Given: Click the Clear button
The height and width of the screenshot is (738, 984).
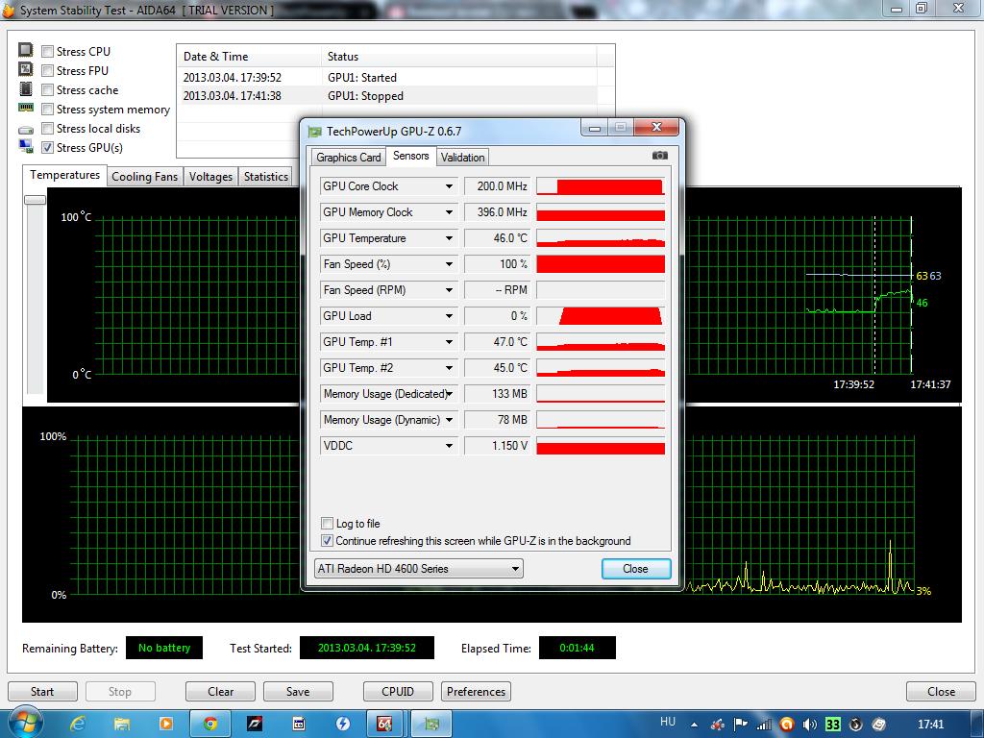Looking at the screenshot, I should [220, 692].
